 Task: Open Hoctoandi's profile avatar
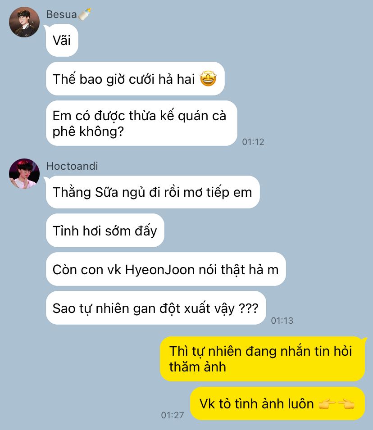[24, 174]
